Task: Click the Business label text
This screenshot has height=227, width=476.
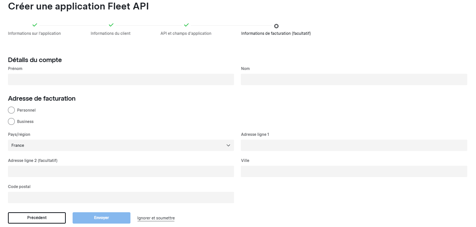Action: coord(25,121)
